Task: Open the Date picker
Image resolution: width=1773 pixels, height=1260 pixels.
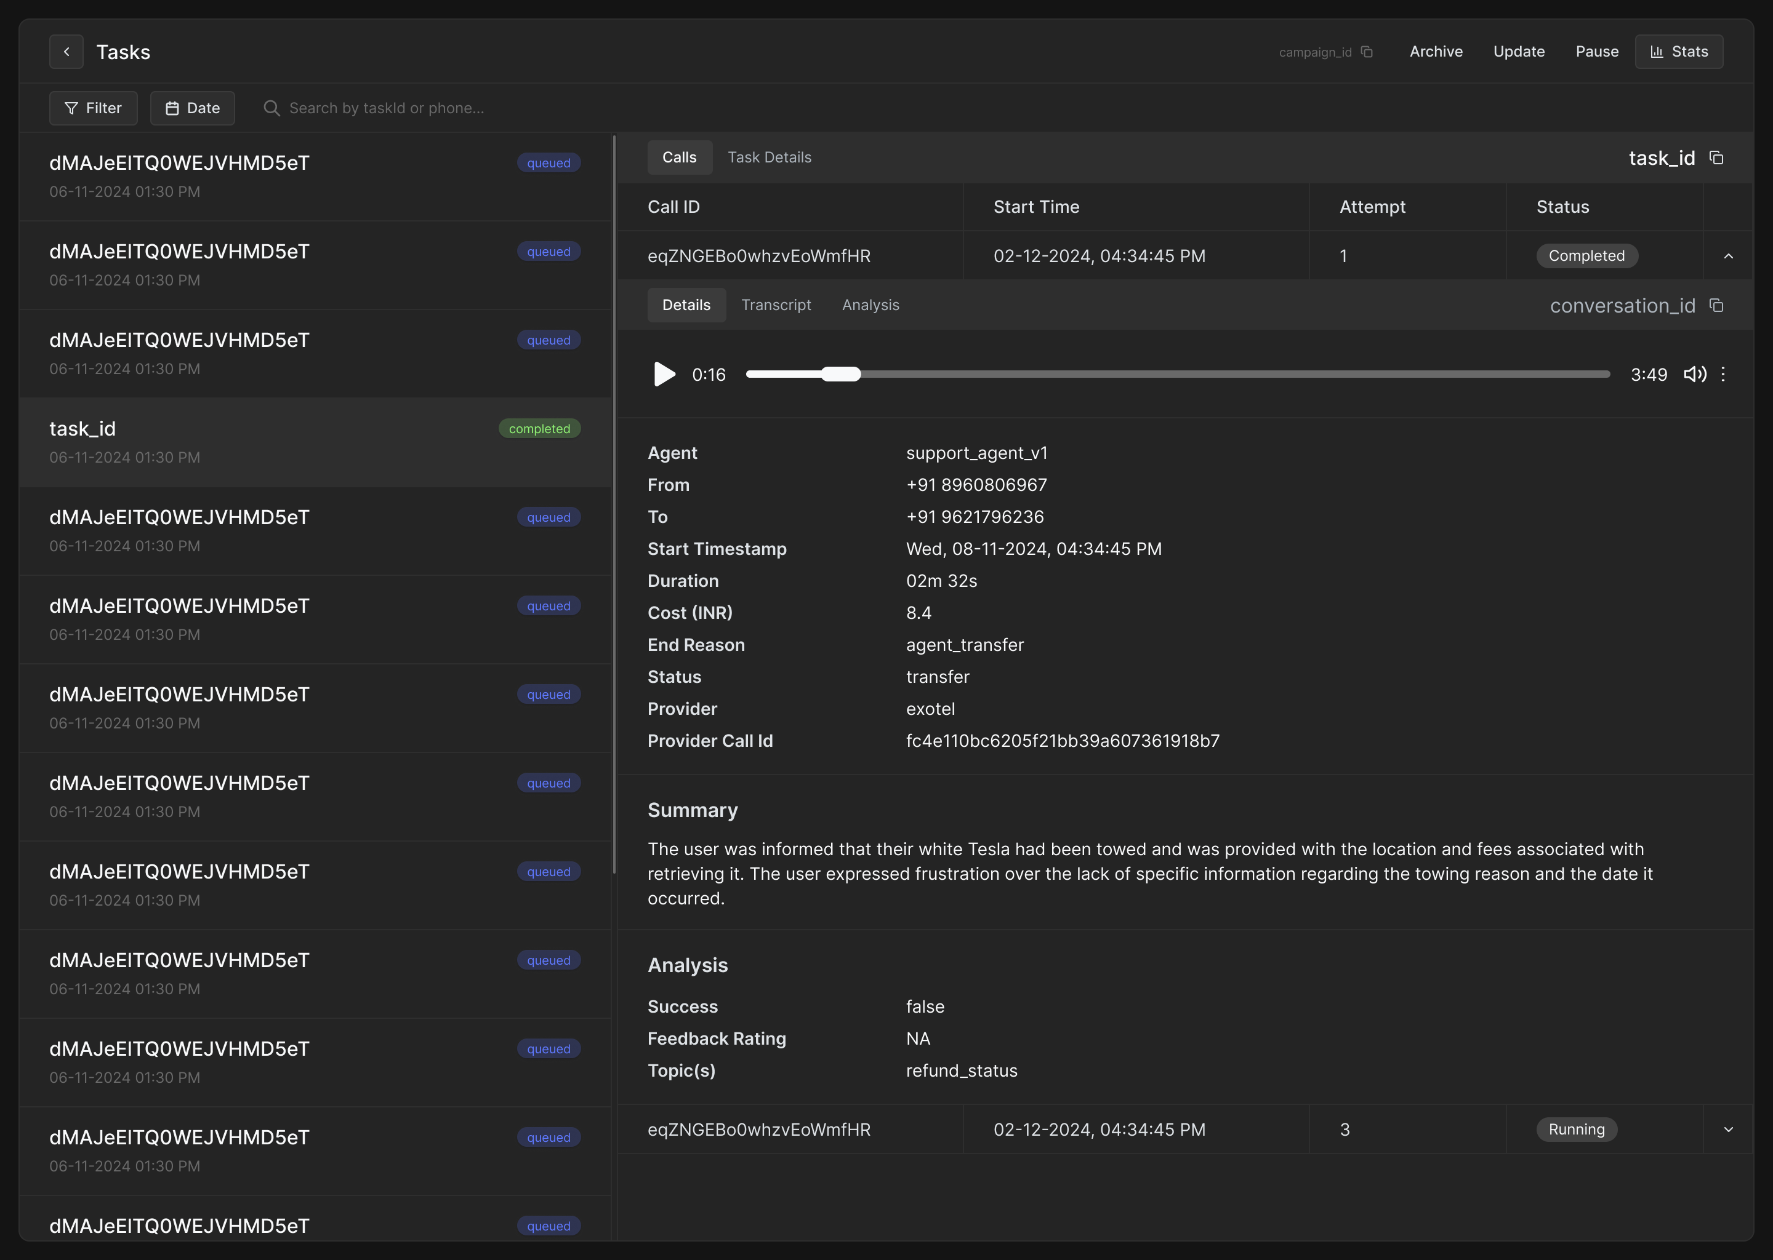Action: (x=193, y=109)
